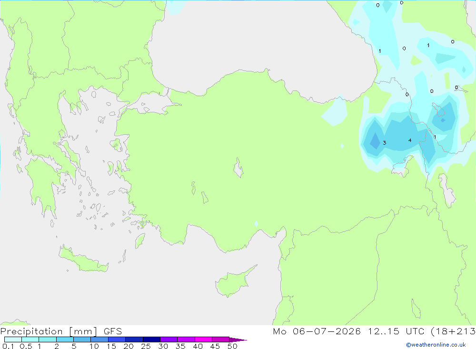Pick the 45–50 mm legend color swatch
This screenshot has height=349, width=476.
click(221, 339)
